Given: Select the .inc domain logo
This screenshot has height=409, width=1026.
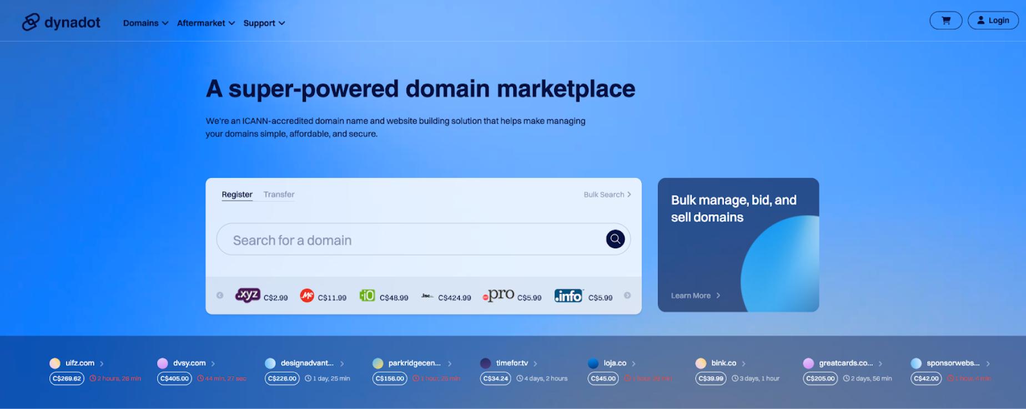Looking at the screenshot, I should click(x=427, y=296).
